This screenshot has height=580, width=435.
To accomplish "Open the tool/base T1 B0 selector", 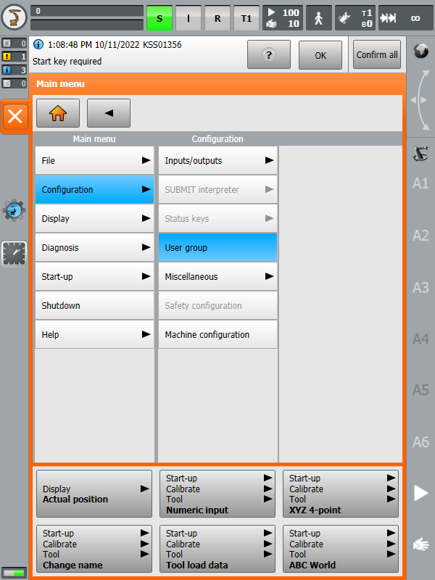I will point(357,17).
